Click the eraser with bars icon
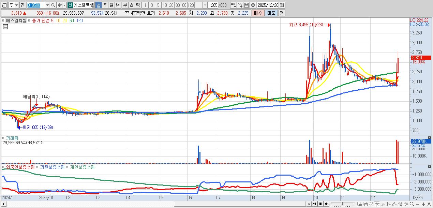433x208 pixels. pyautogui.click(x=400, y=204)
